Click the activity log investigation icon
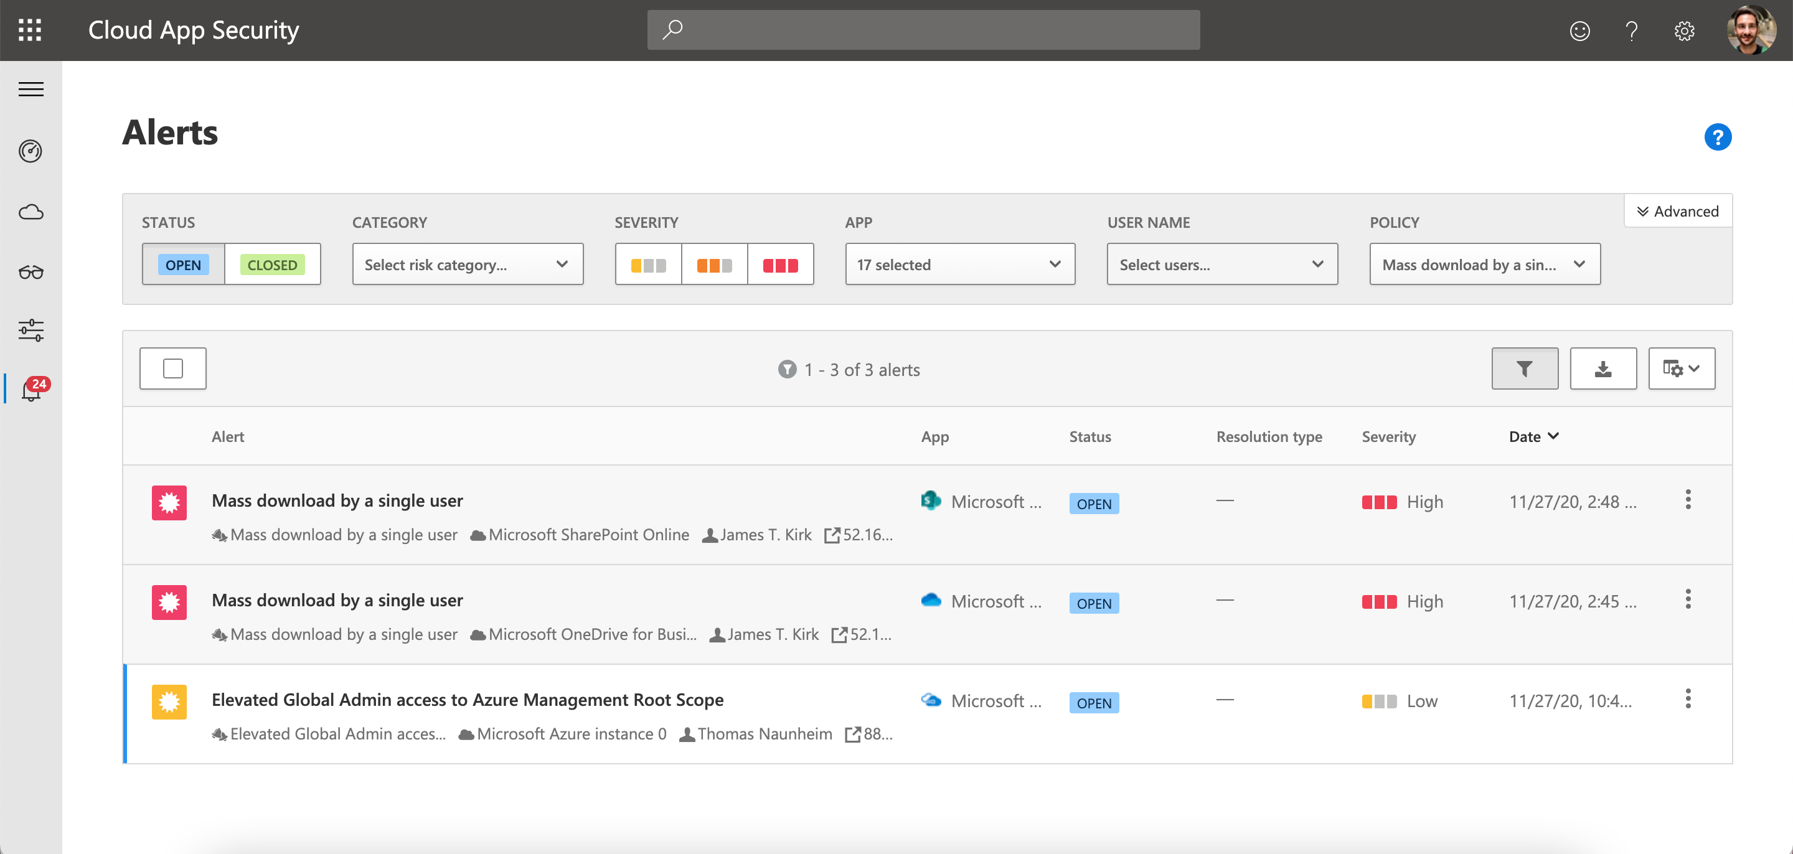Screen dimensions: 1793x854 pos(31,272)
